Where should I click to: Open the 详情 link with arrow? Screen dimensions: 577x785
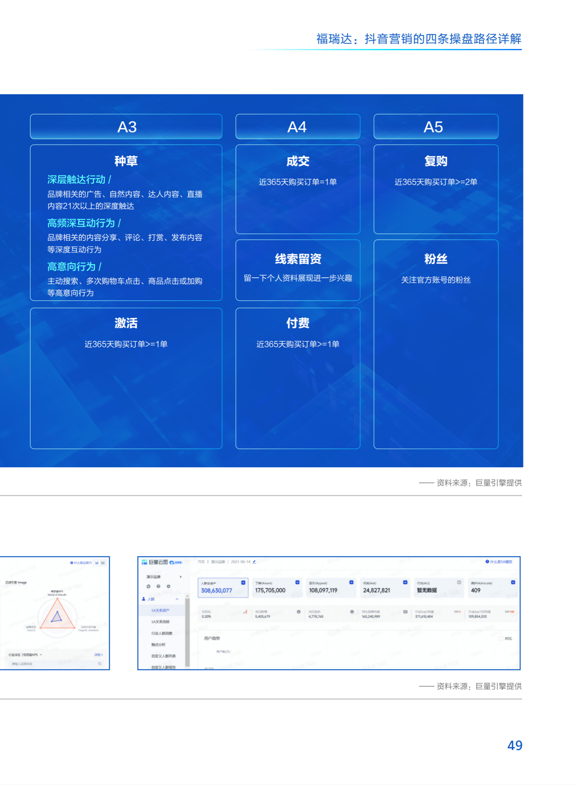(x=98, y=655)
